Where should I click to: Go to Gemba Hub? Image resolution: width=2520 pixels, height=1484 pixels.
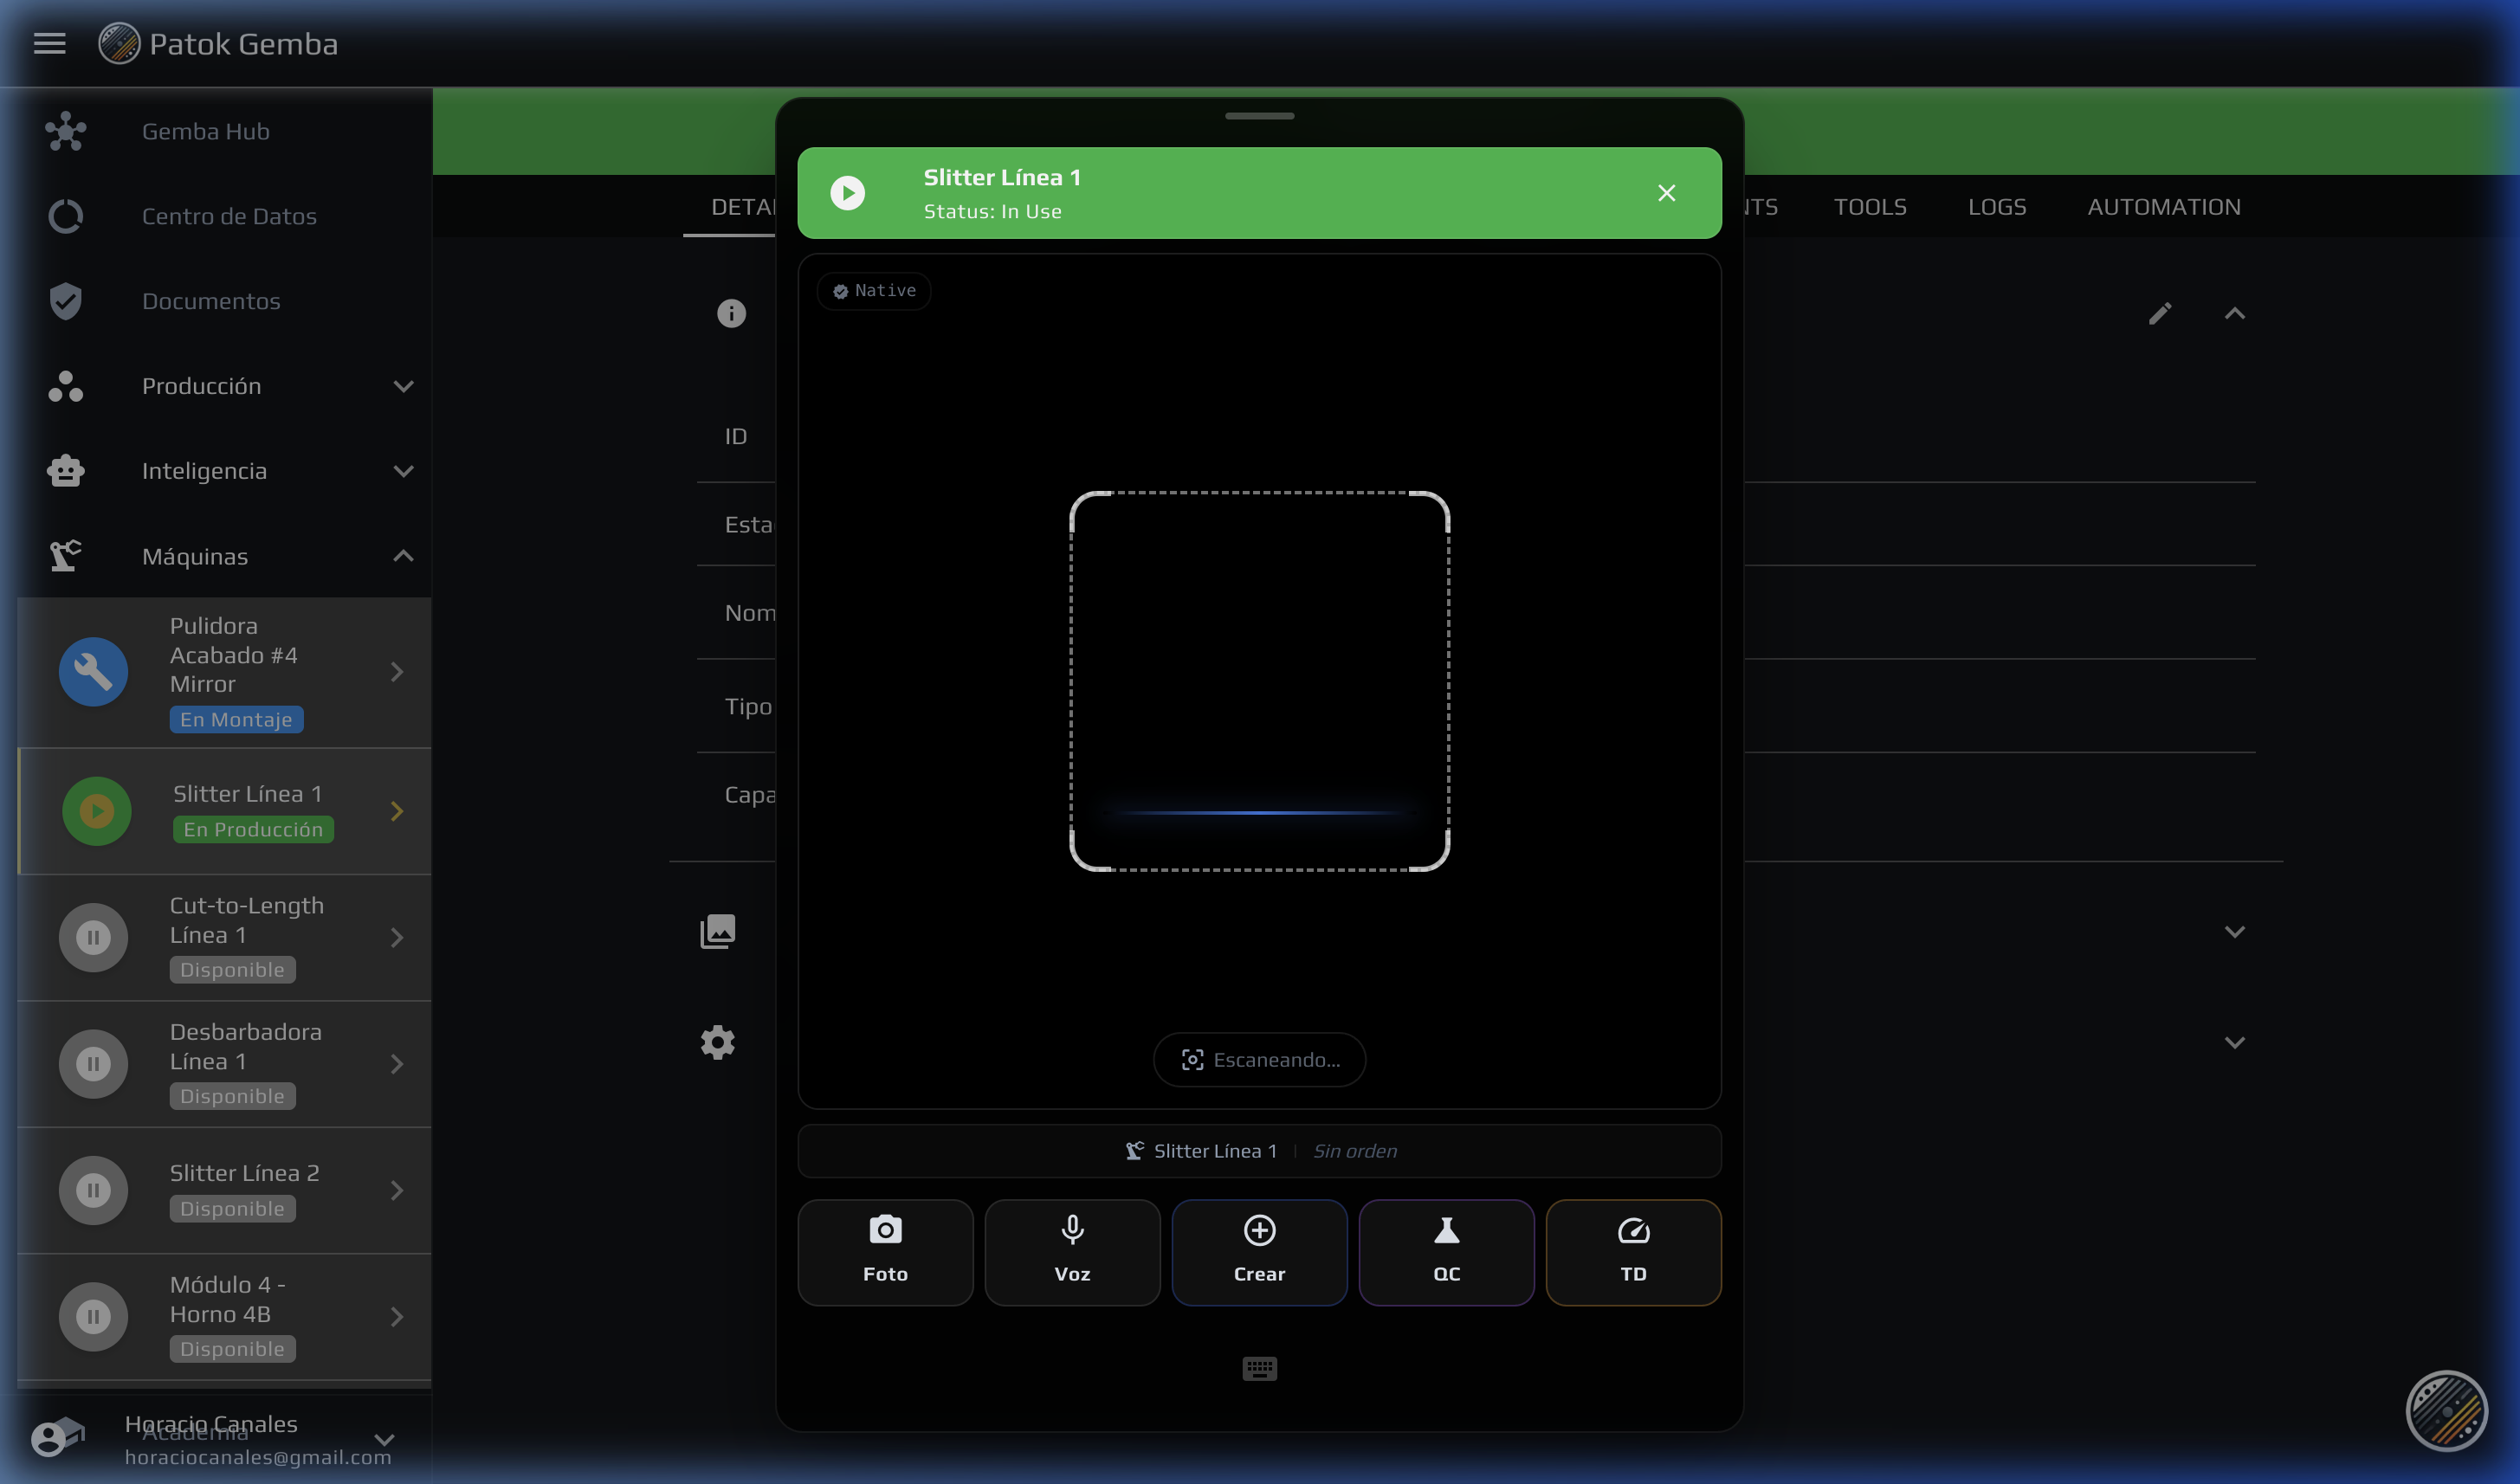click(x=205, y=131)
